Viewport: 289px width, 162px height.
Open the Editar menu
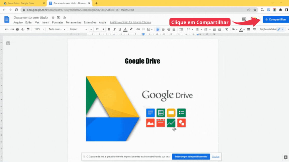29,22
